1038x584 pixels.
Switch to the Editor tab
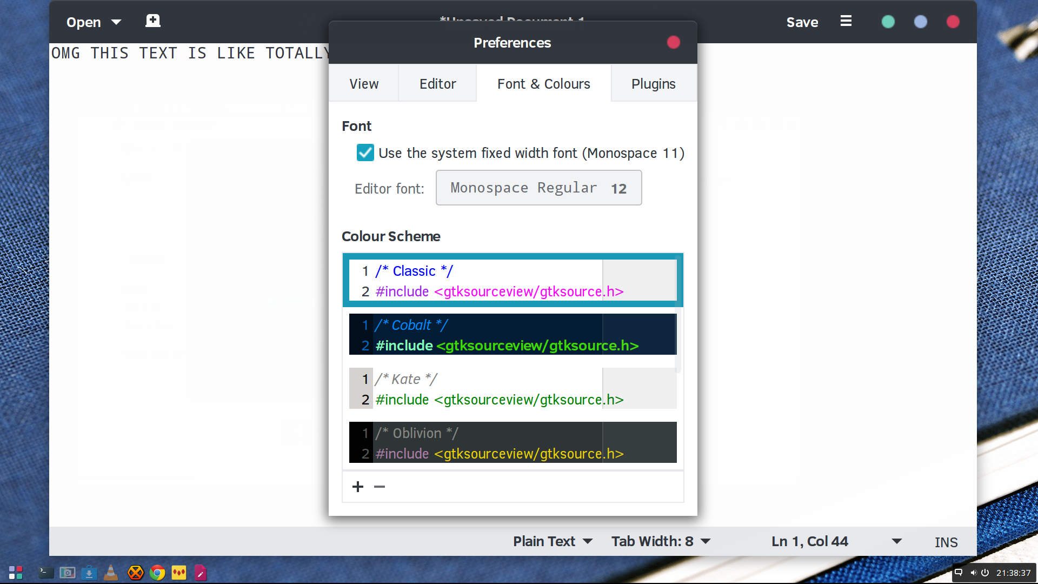(x=438, y=84)
